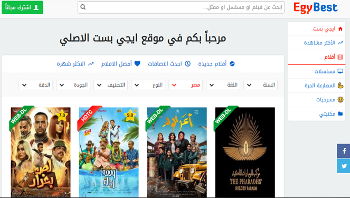Open مسلسلات series menu item
Viewport: 350px width, 198px height.
pyautogui.click(x=317, y=71)
